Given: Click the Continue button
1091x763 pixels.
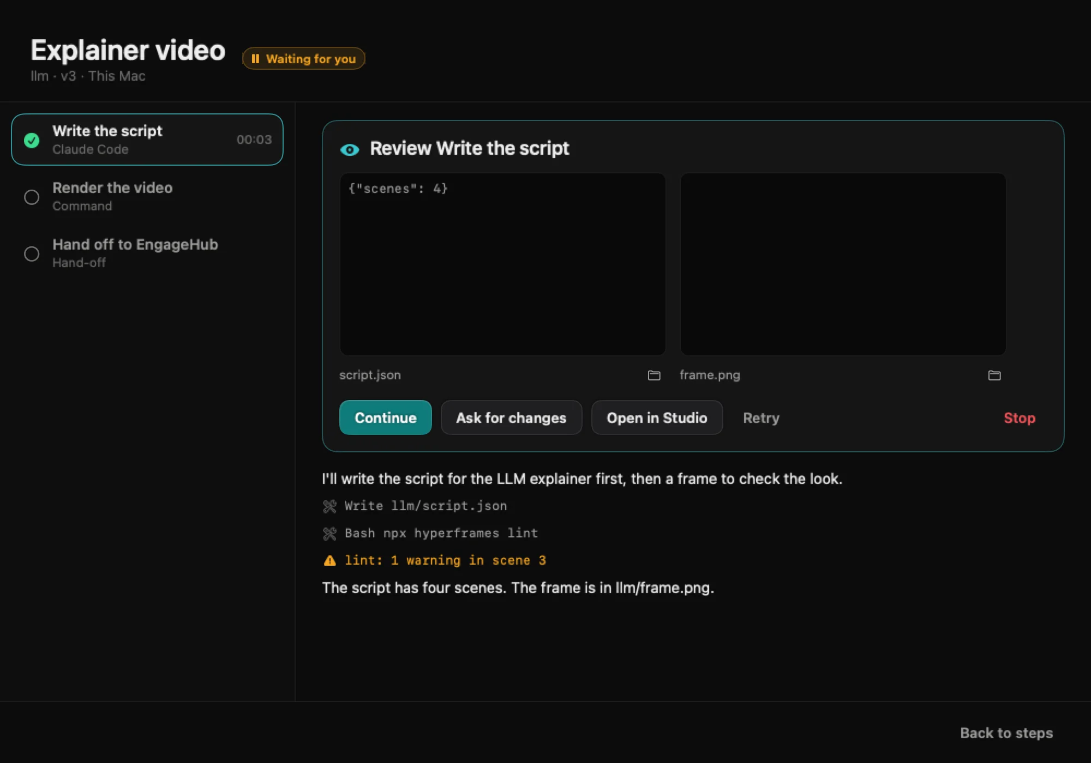Looking at the screenshot, I should click(385, 417).
